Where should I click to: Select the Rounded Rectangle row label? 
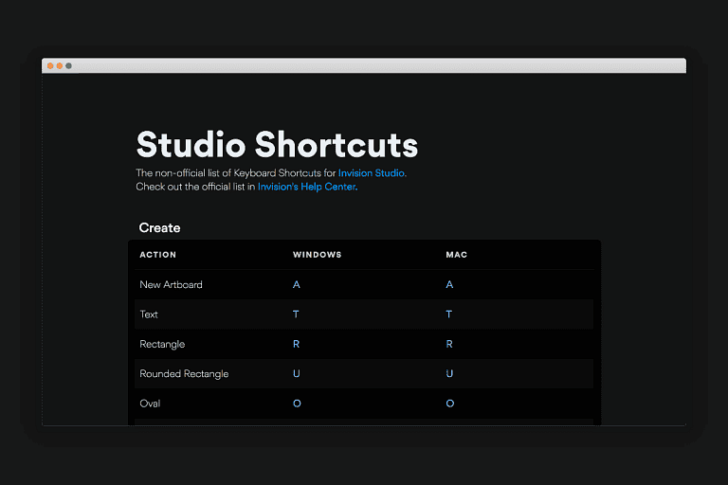click(184, 374)
